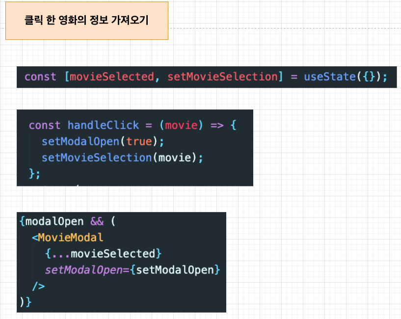Image resolution: width=401 pixels, height=319 pixels.
Task: Click the text 'setModalOpen(true);'
Action: [103, 142]
